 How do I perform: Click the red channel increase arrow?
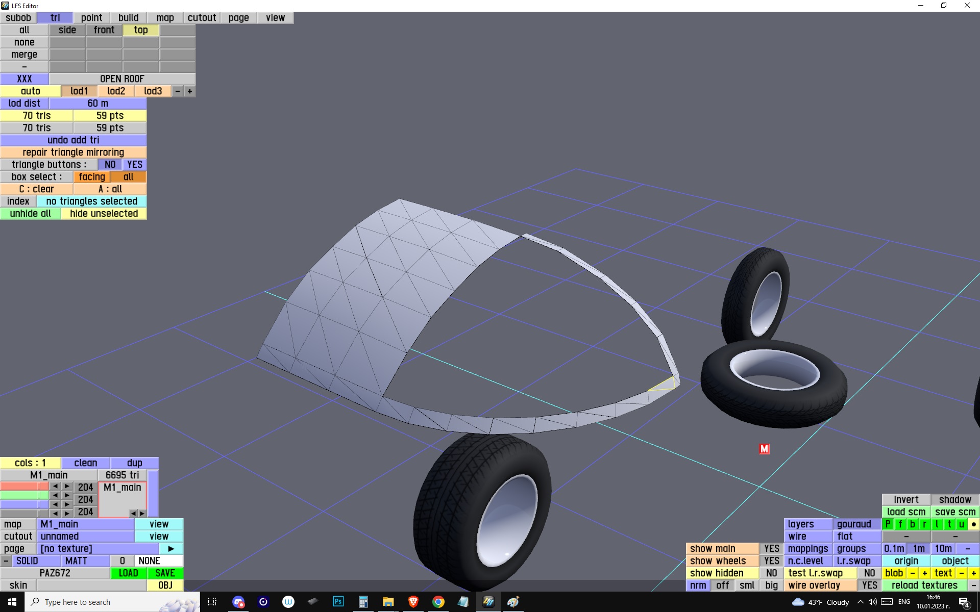(67, 487)
